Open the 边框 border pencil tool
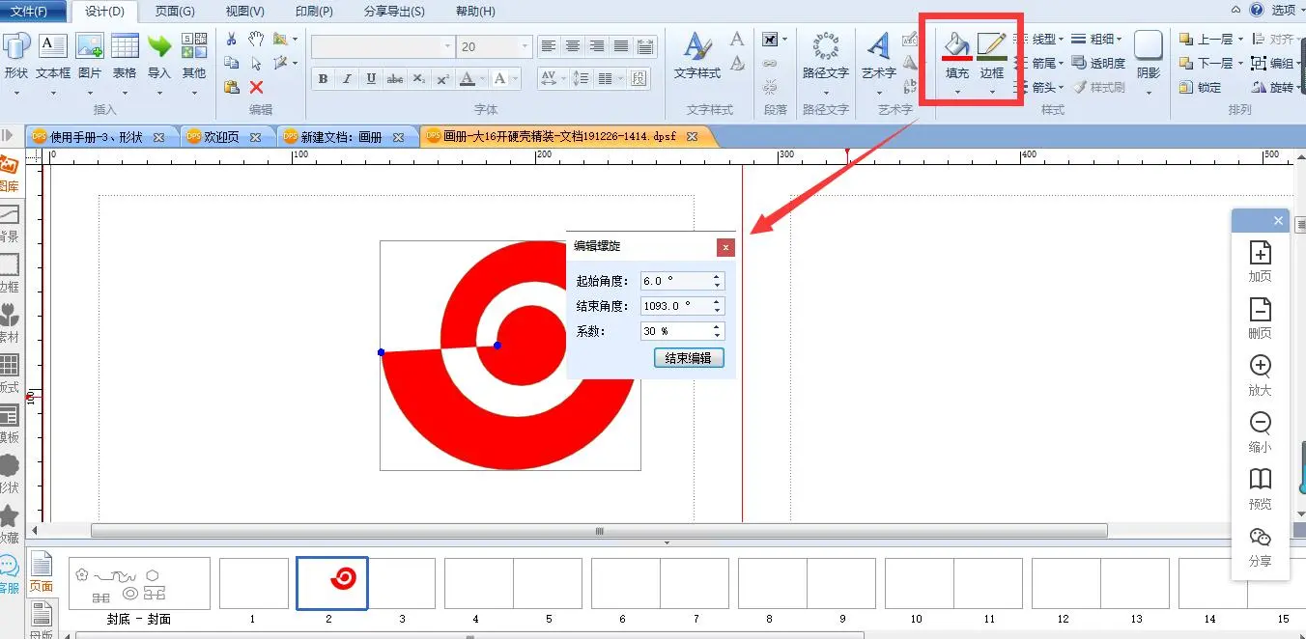 tap(991, 56)
